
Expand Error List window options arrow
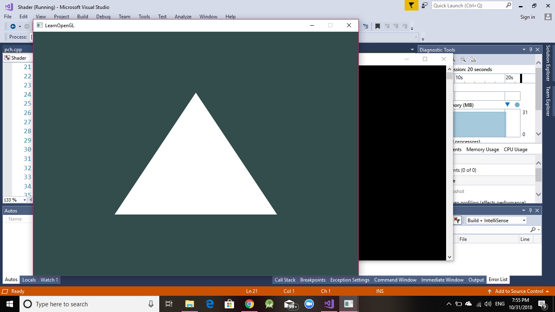pyautogui.click(x=524, y=210)
